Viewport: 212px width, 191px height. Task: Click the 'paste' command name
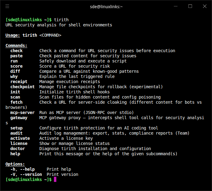pyautogui.click(x=16, y=56)
